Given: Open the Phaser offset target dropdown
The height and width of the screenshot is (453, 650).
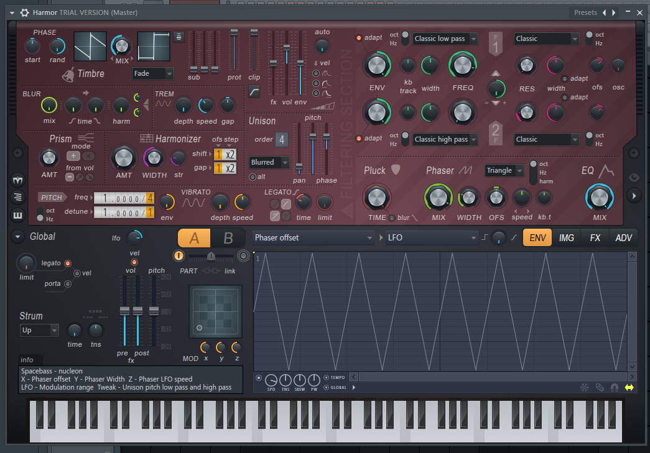Looking at the screenshot, I should click(x=313, y=237).
